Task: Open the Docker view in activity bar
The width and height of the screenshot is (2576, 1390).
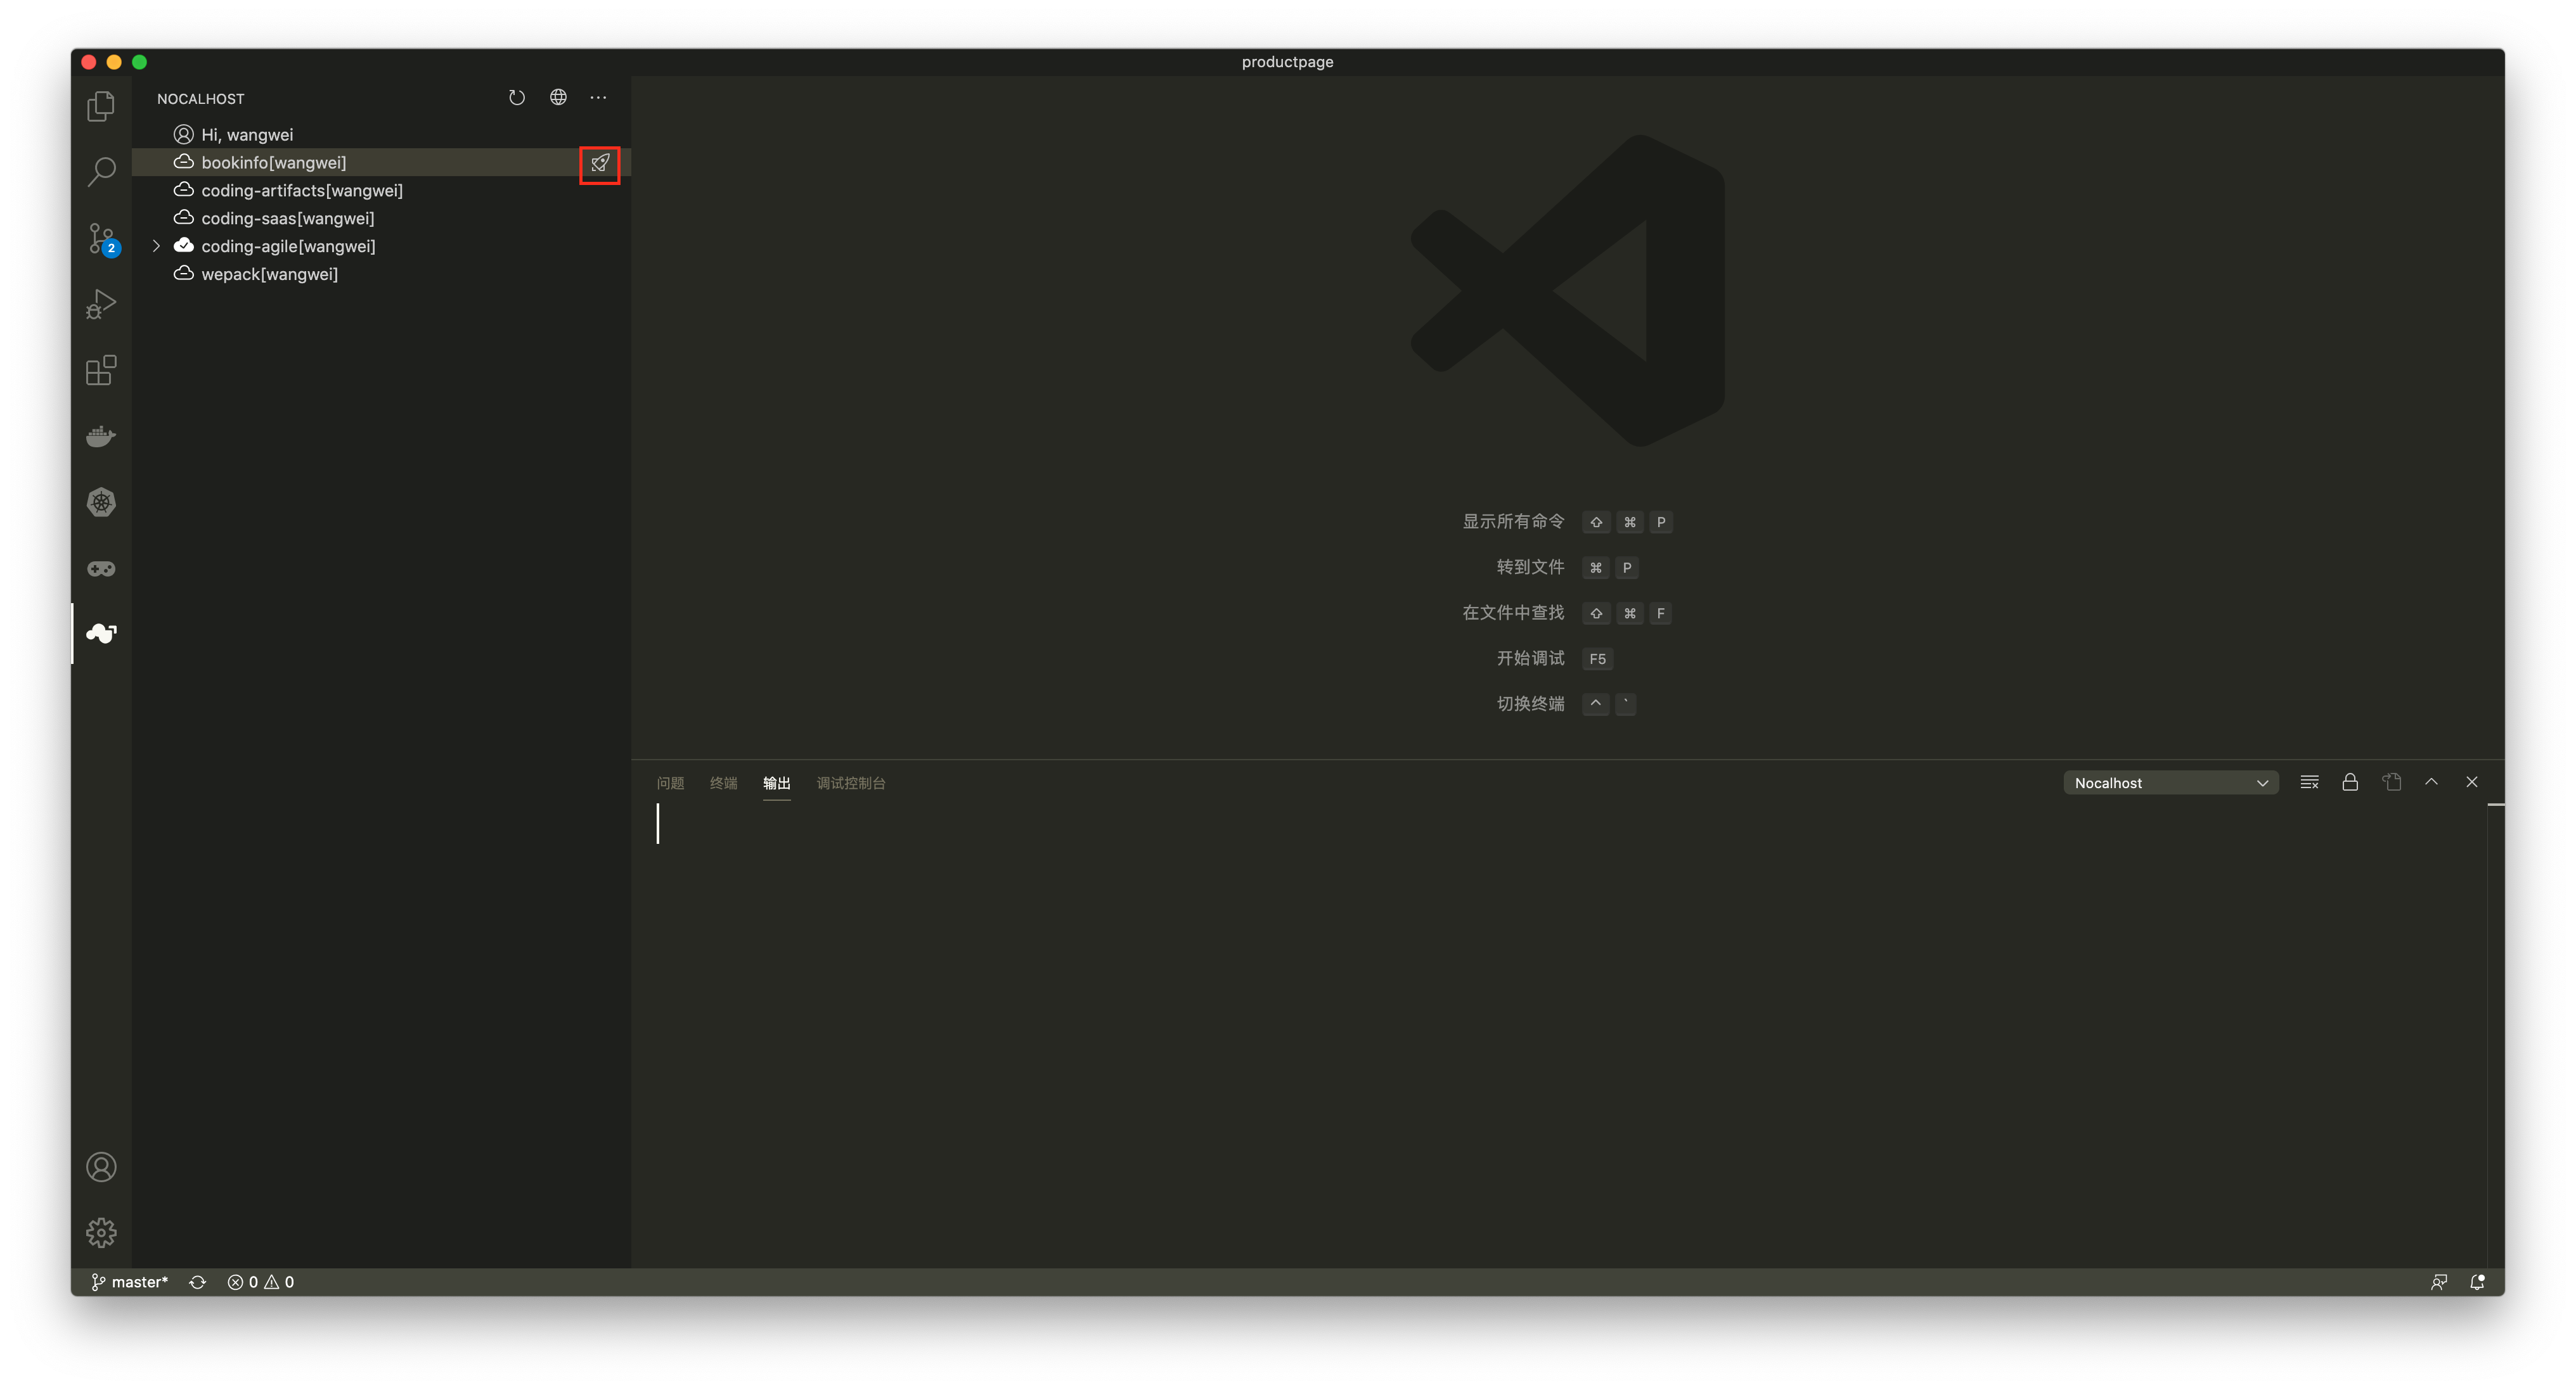Action: (101, 437)
